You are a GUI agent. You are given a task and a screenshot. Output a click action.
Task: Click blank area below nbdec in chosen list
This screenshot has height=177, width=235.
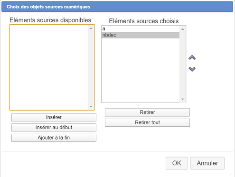pos(141,70)
